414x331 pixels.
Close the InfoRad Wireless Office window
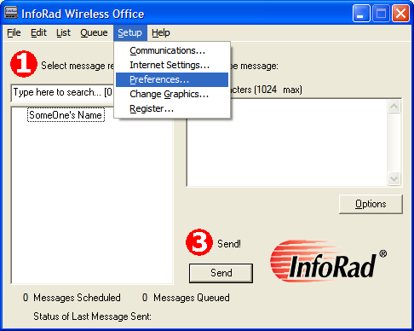click(400, 13)
